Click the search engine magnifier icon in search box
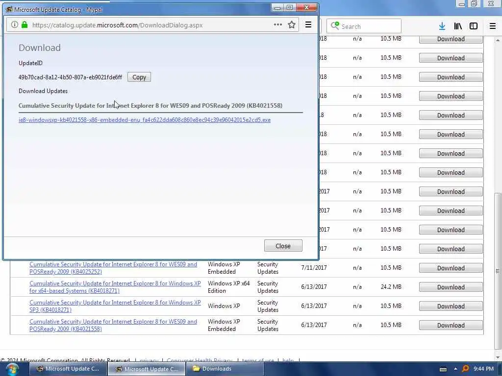Image resolution: width=502 pixels, height=376 pixels. [334, 26]
